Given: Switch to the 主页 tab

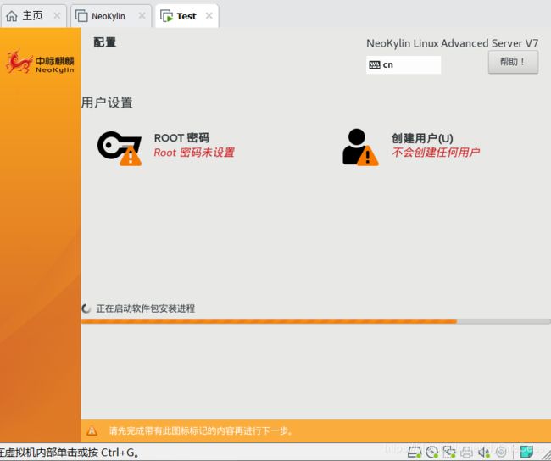Looking at the screenshot, I should [33, 16].
